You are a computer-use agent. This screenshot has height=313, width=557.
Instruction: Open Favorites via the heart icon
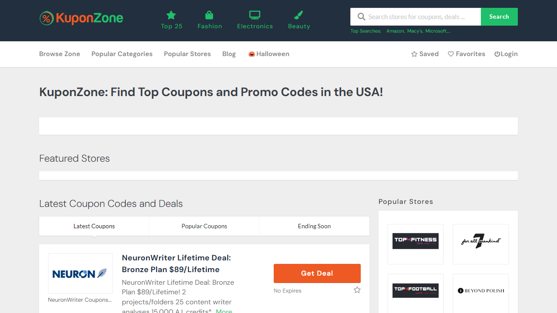[451, 54]
